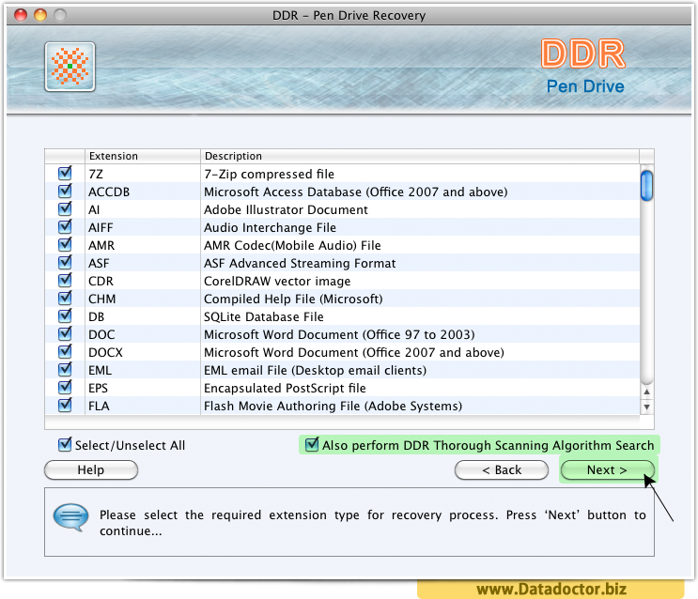The width and height of the screenshot is (698, 599).
Task: Select 'Compiled Help File (Microsoft)' text
Action: pos(293,299)
